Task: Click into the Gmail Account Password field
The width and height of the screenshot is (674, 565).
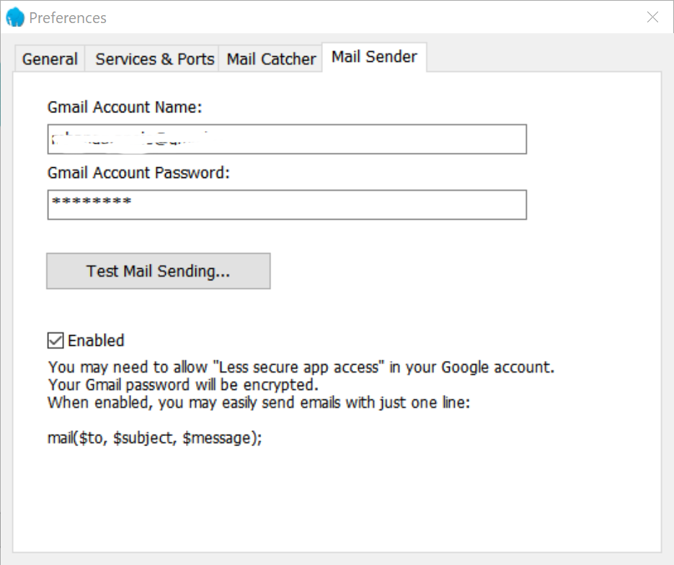Action: pyautogui.click(x=324, y=205)
